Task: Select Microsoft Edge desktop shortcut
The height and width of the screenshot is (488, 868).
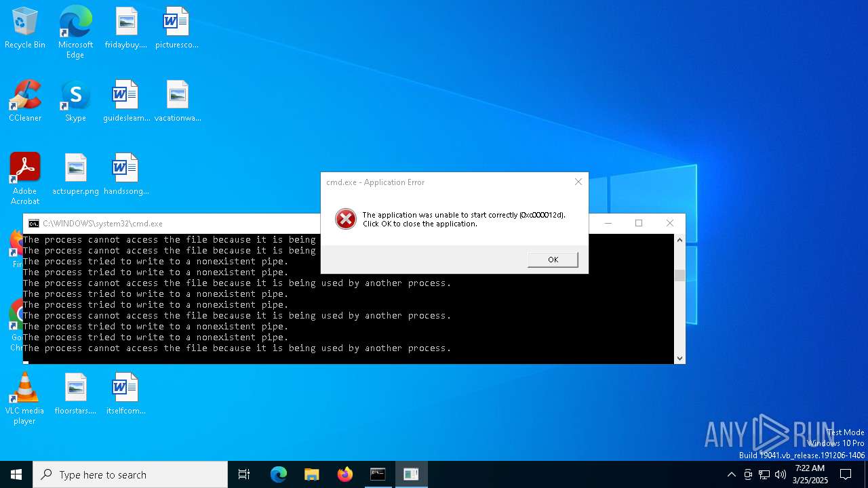Action: tap(75, 33)
